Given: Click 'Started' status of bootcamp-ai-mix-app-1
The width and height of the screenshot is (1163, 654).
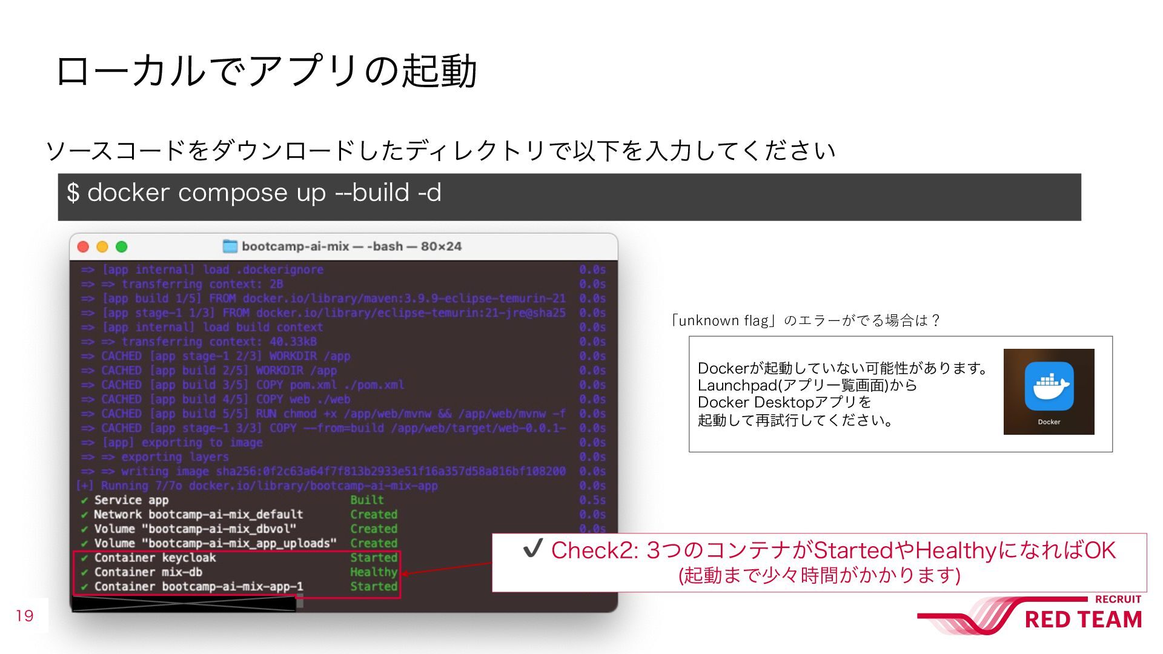Looking at the screenshot, I should (x=374, y=587).
